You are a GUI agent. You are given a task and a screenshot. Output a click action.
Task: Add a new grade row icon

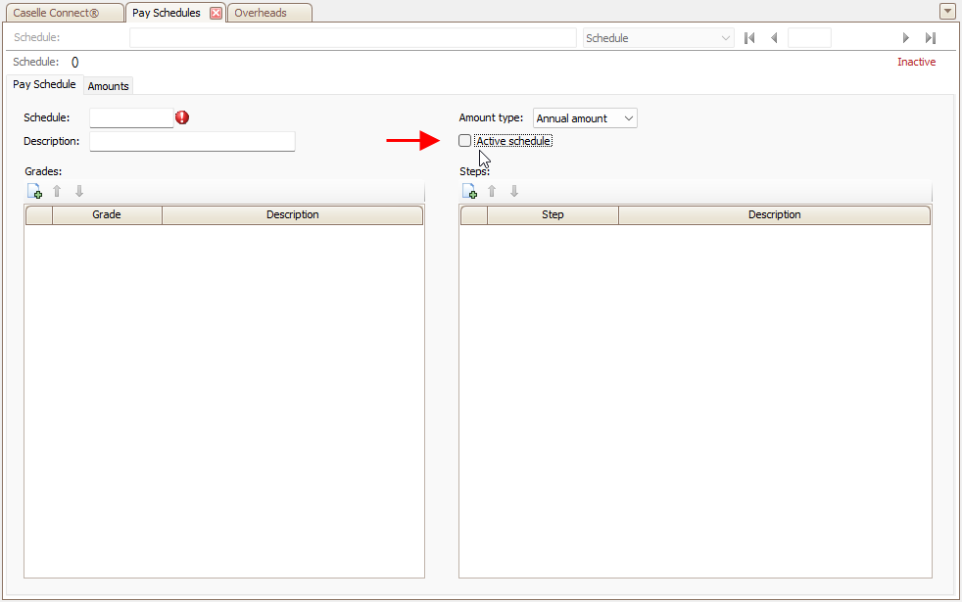(34, 192)
